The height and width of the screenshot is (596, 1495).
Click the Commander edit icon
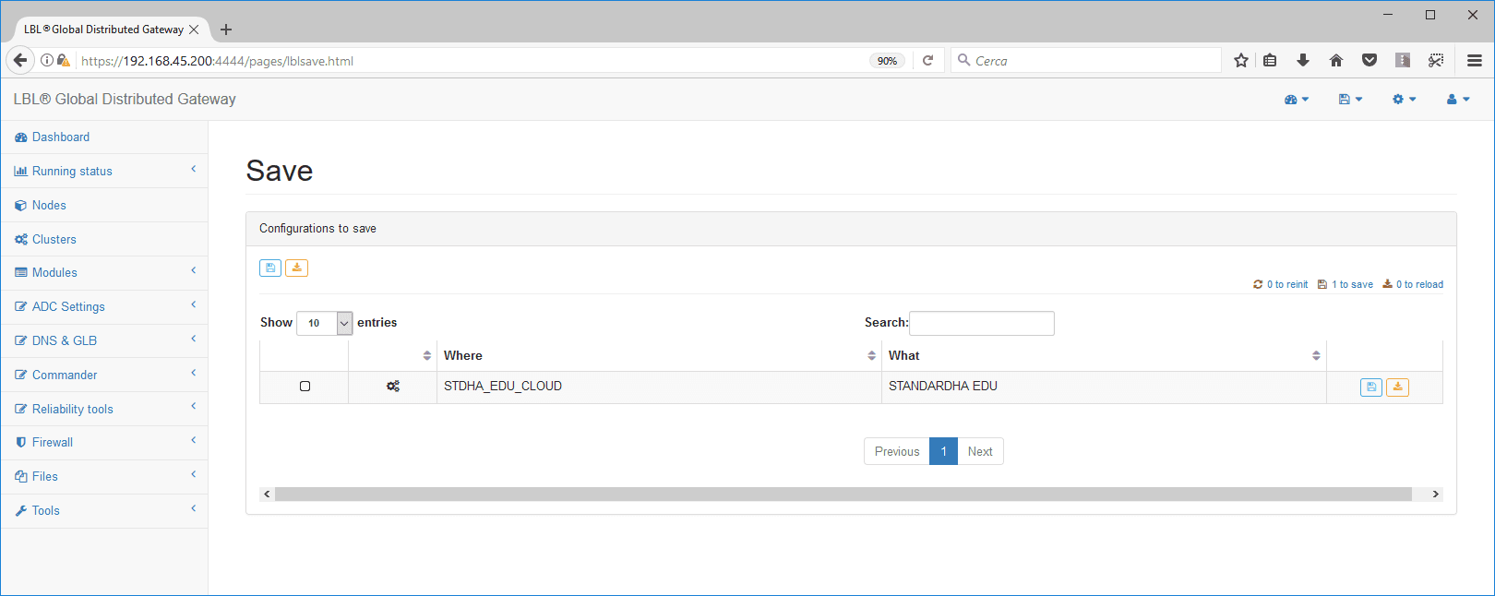(x=20, y=375)
